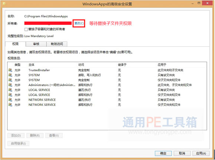Click the 应用于 column header

tap(162, 65)
